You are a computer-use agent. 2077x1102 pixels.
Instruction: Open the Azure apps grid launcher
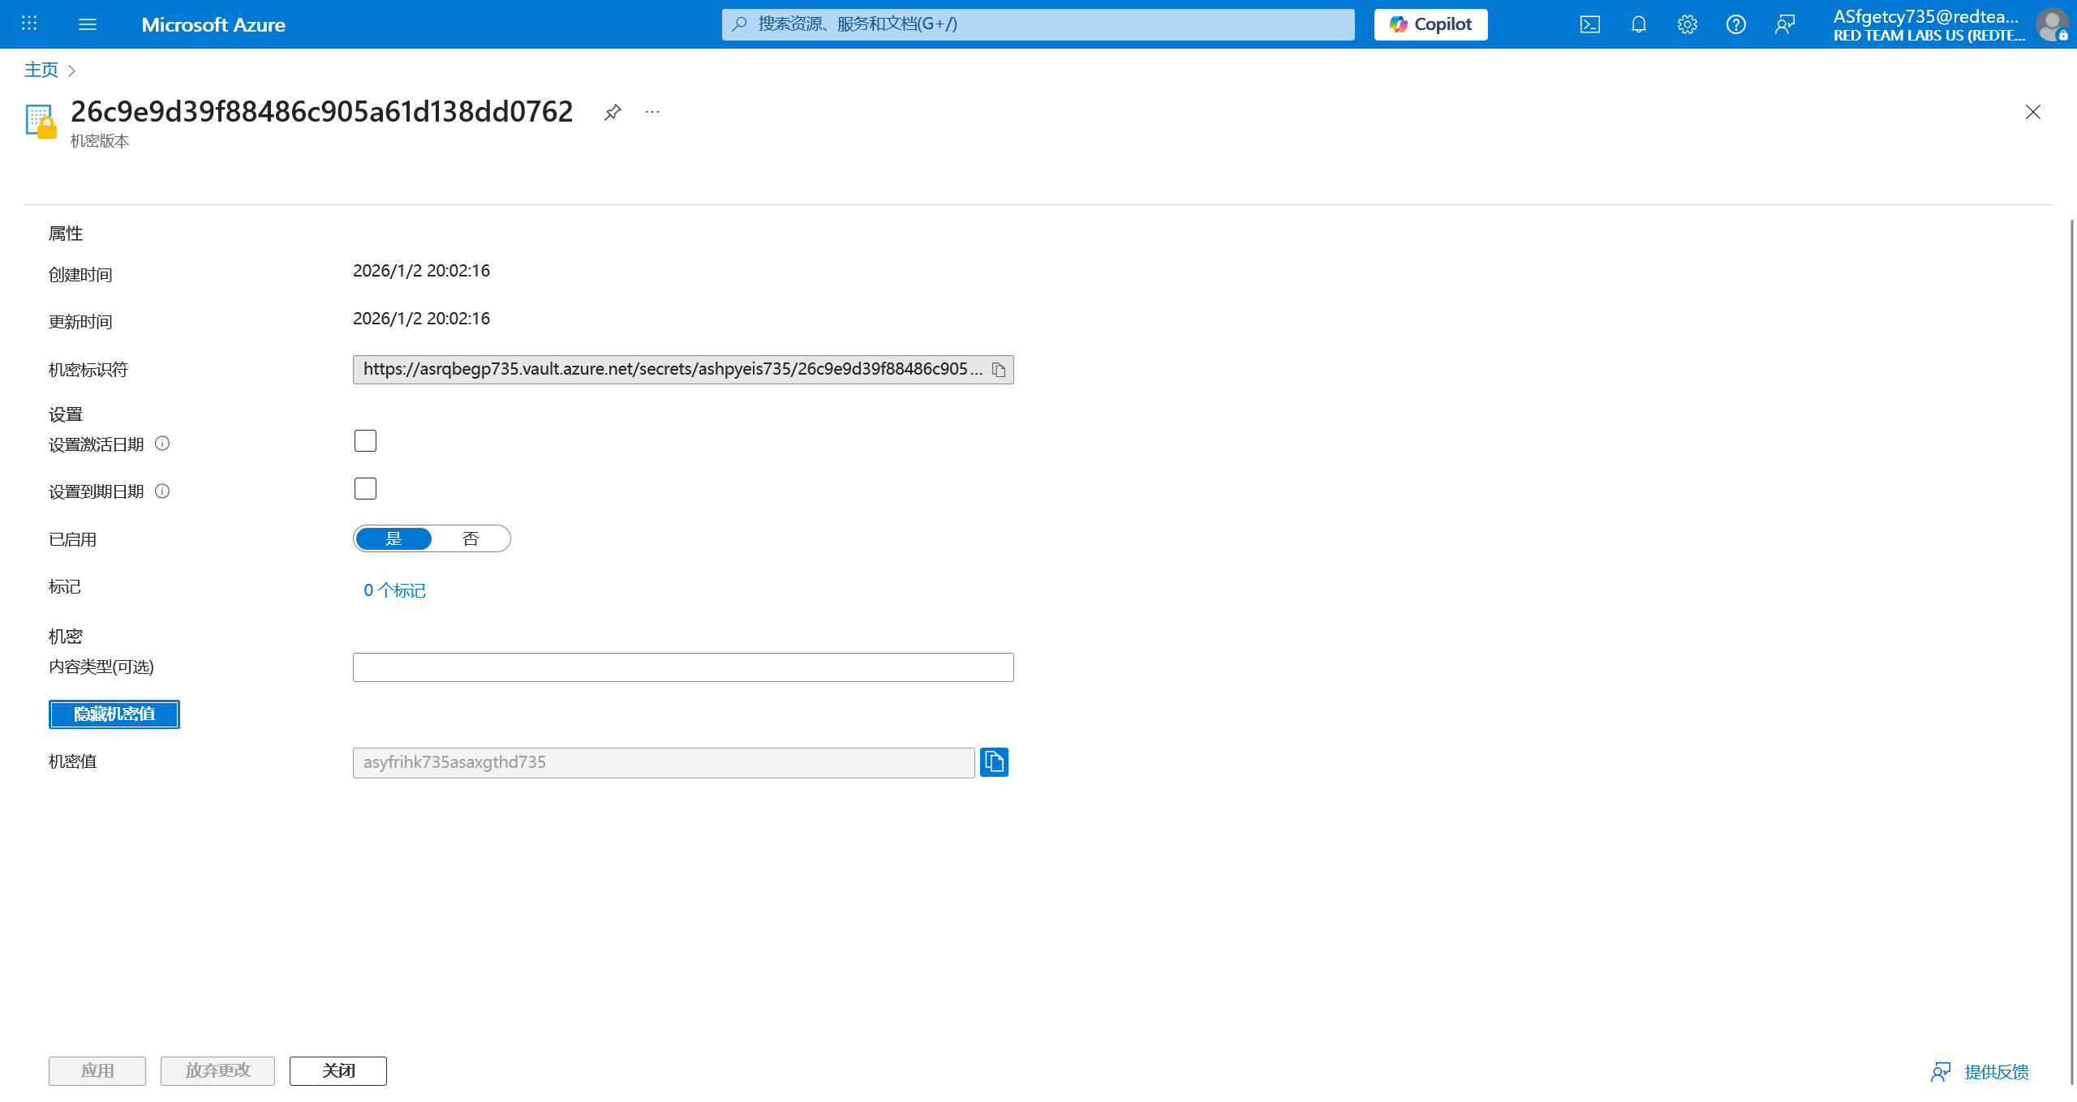(x=29, y=24)
